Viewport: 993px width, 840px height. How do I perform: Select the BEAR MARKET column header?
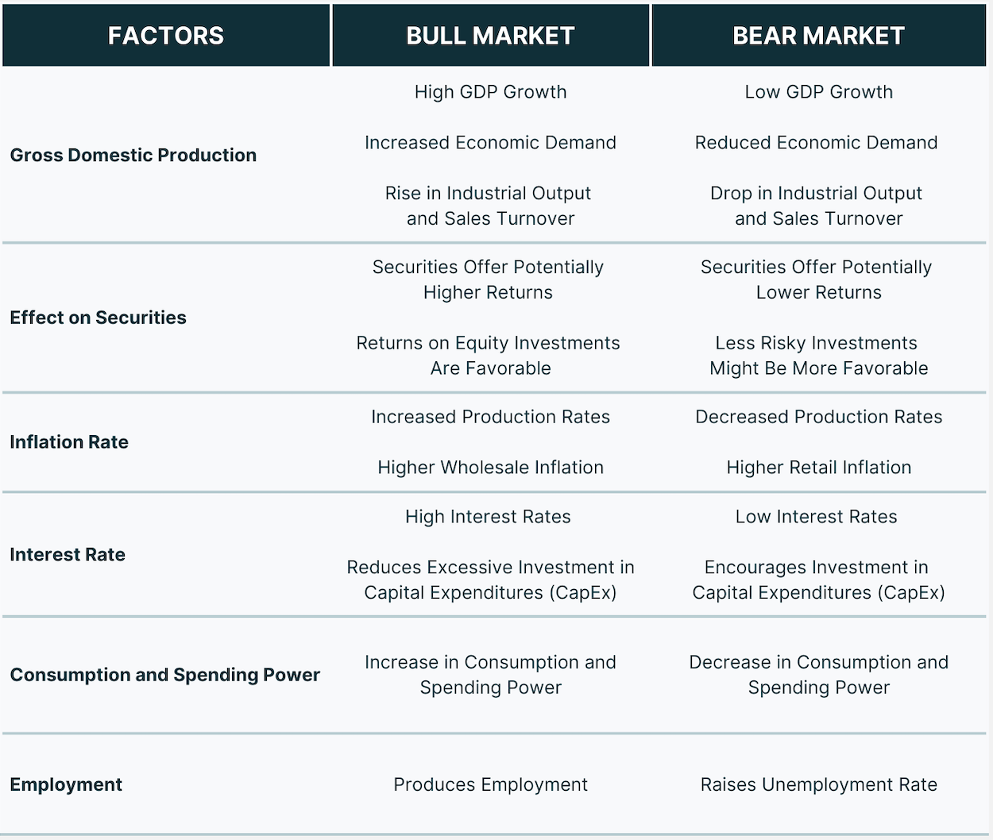(x=818, y=36)
